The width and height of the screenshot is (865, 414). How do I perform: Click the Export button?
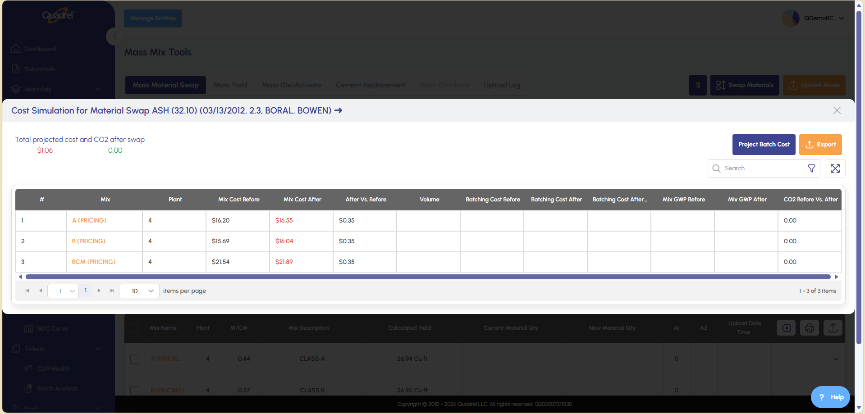tap(820, 145)
